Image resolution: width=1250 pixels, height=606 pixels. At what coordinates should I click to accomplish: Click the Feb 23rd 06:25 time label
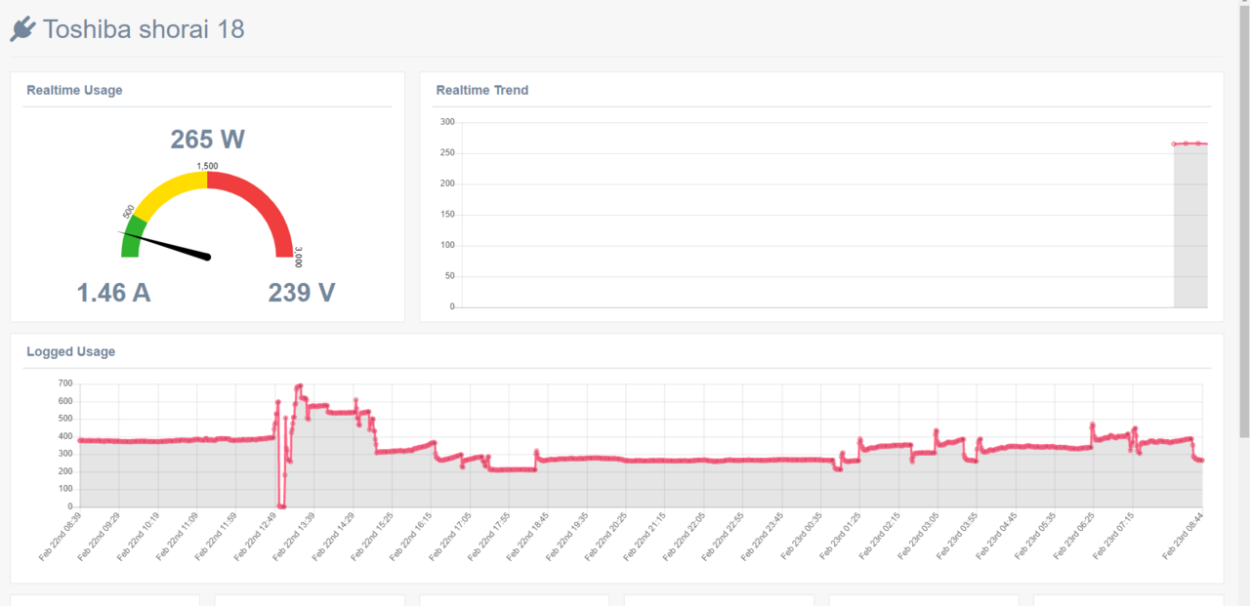(1076, 536)
